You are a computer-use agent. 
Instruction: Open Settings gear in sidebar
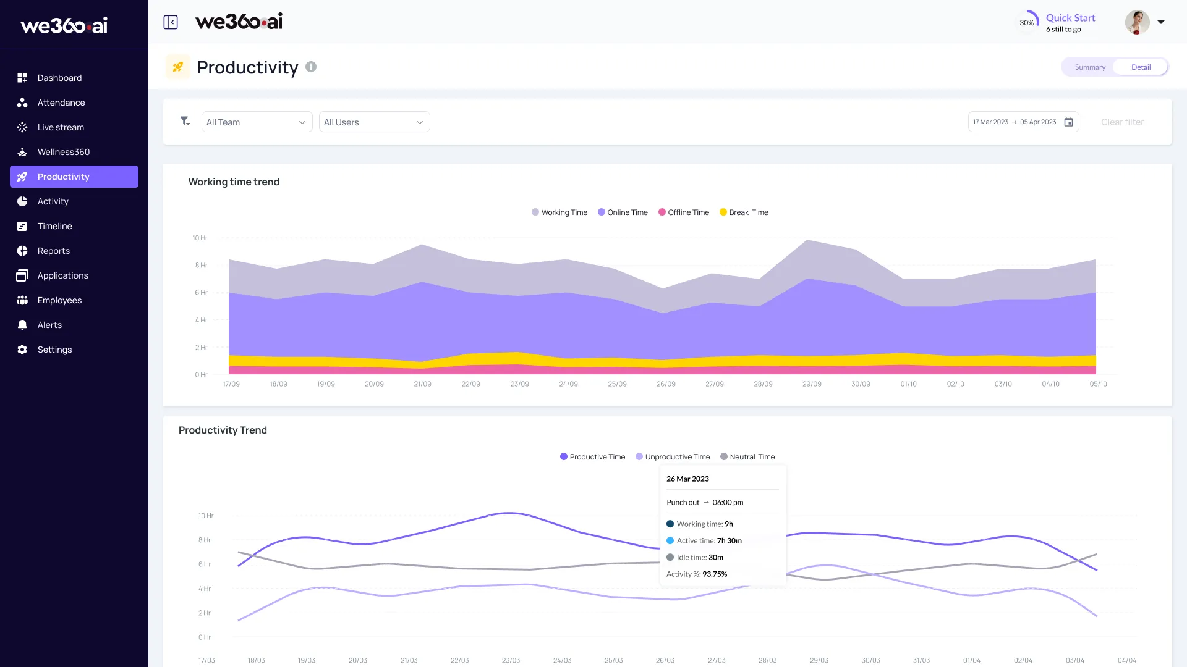pos(22,350)
